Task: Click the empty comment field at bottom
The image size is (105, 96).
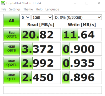Action: click(x=53, y=90)
